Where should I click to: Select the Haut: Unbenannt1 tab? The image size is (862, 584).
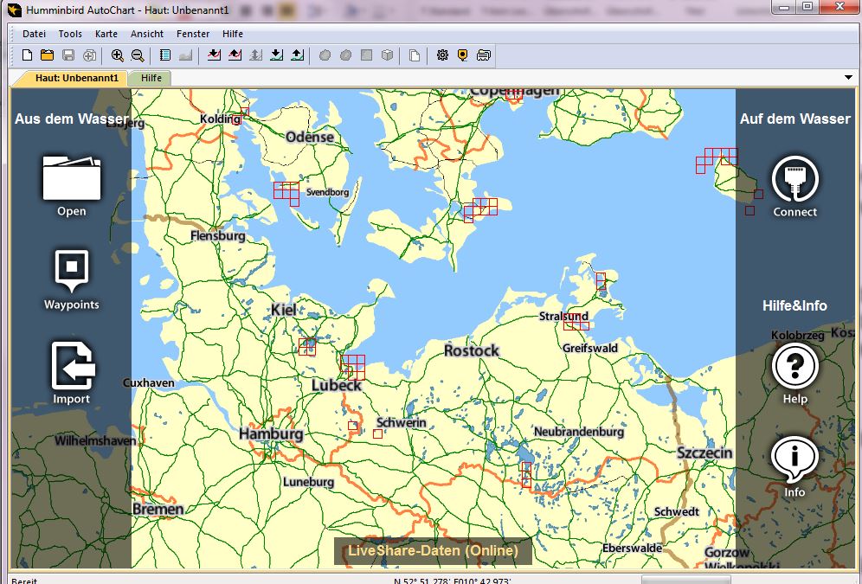point(76,78)
